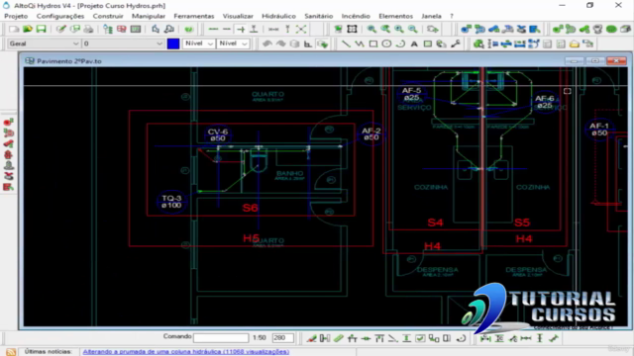Select the Polyline drawing tool

(x=360, y=44)
